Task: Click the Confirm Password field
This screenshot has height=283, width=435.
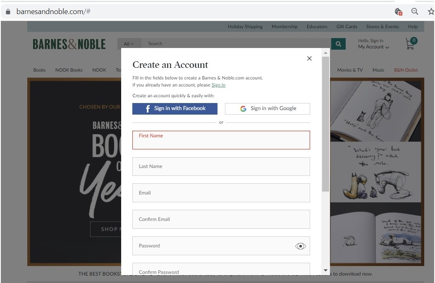Action: pyautogui.click(x=221, y=269)
